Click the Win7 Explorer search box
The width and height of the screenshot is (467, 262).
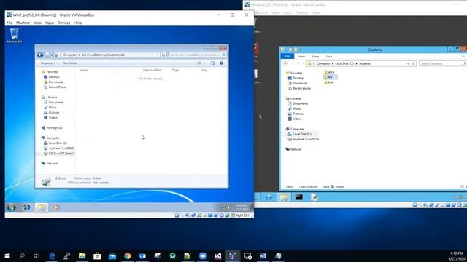pyautogui.click(x=197, y=55)
